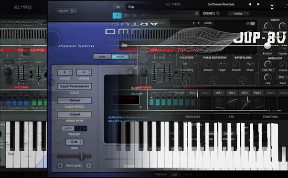Click the black knob beside the center sliders
This screenshot has height=178, width=288.
click(144, 72)
